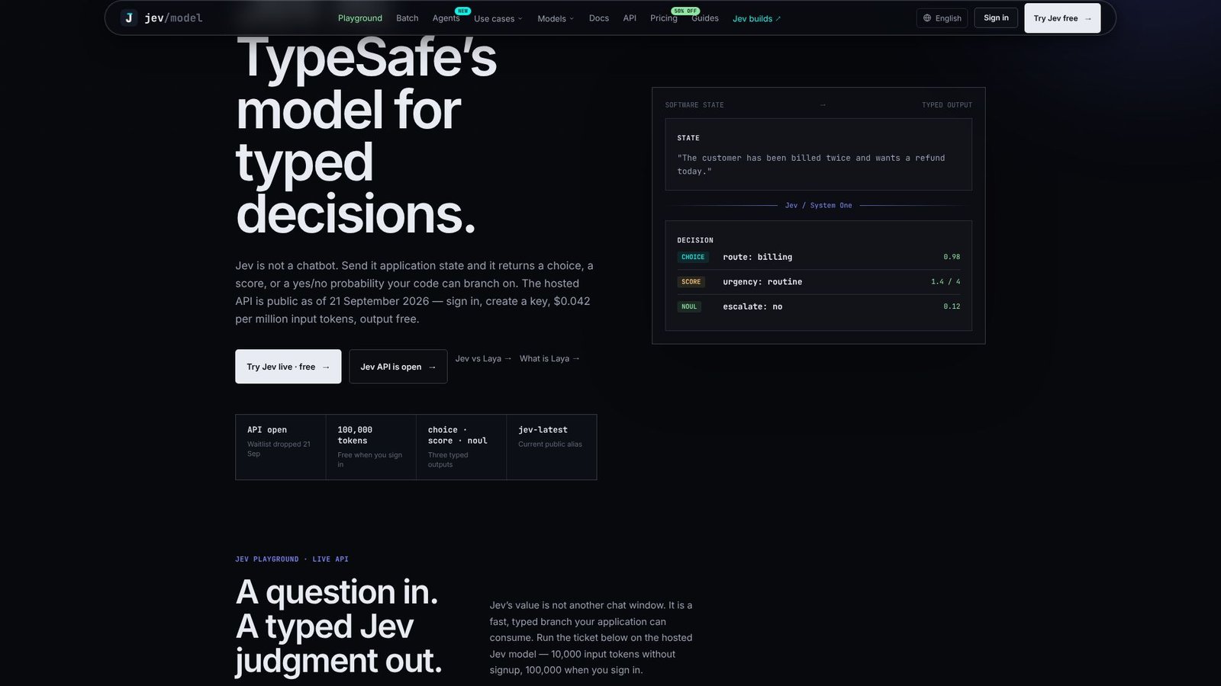Click the 100,000 tokens stat card
This screenshot has width=1221, height=686.
coord(371,447)
